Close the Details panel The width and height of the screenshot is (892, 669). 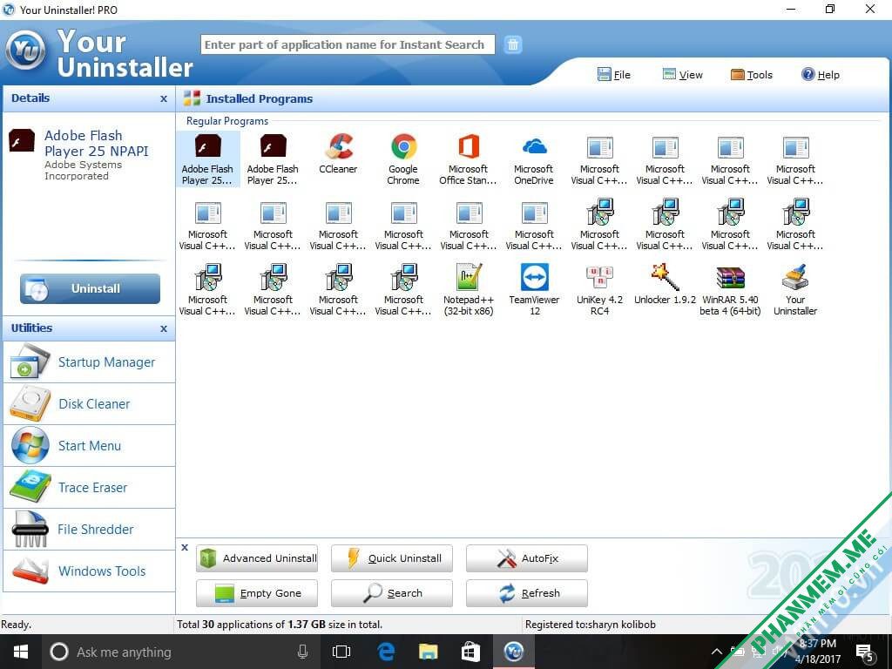[x=164, y=99]
